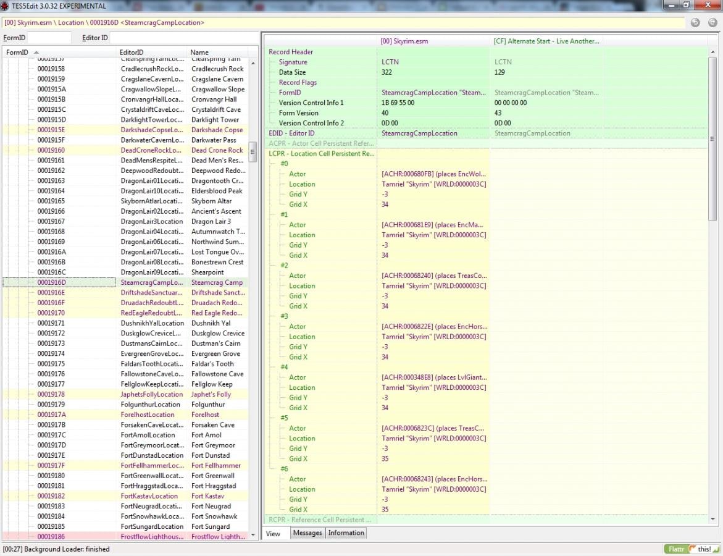This screenshot has height=556, width=723.
Task: Sort by the EditorID column header
Action: tap(151, 52)
